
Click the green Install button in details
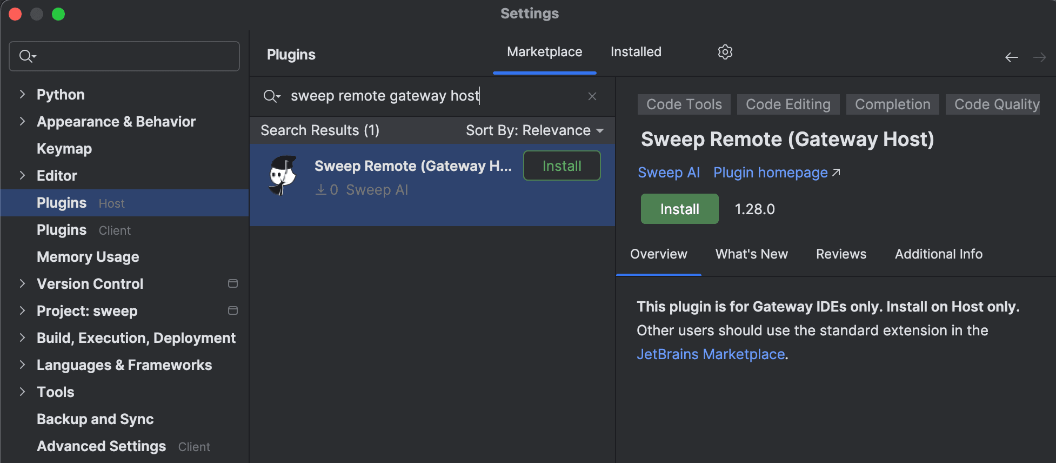(679, 209)
